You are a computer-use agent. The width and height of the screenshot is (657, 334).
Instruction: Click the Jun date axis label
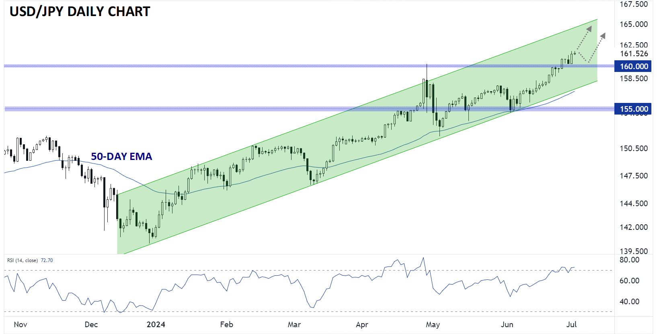[x=507, y=324]
